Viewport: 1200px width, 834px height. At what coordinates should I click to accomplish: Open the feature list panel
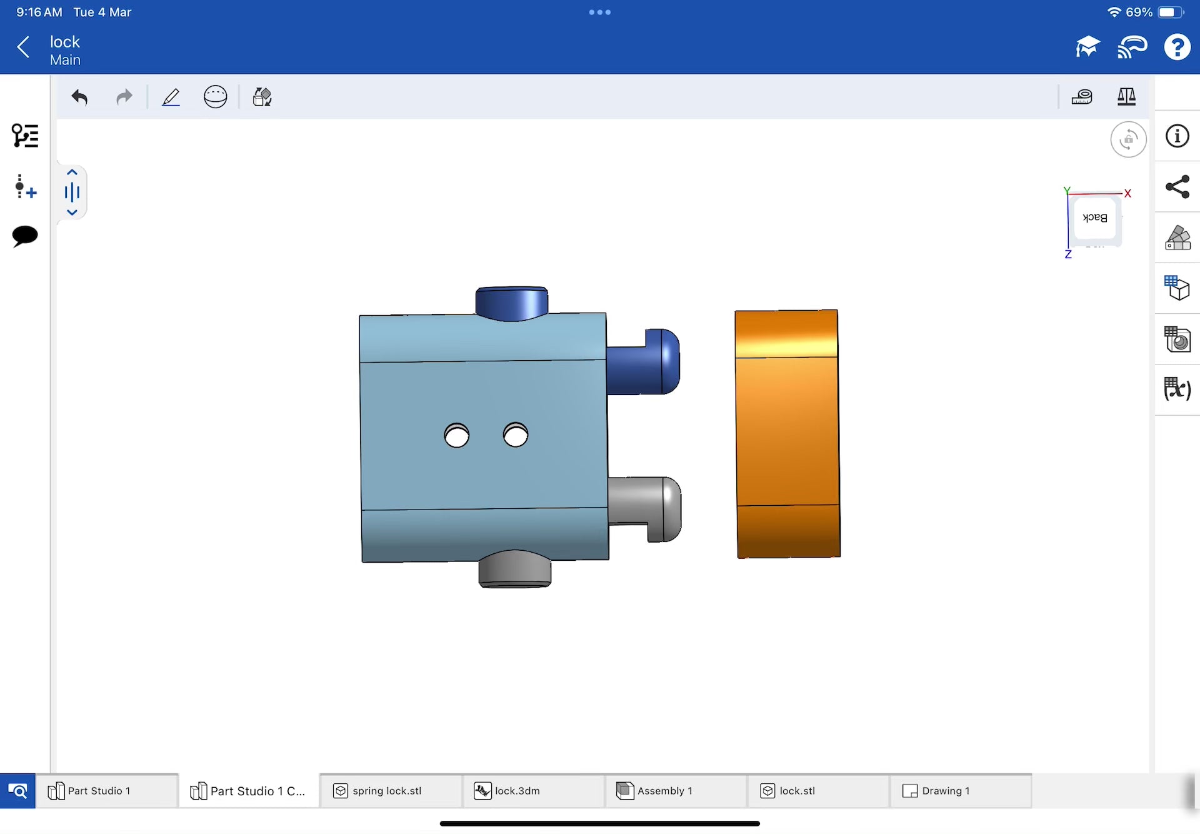tap(25, 136)
